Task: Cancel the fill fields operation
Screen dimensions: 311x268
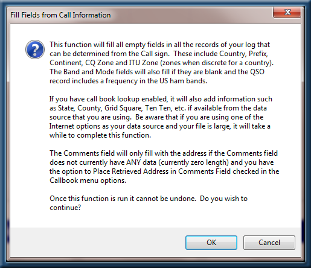Action: coord(269,243)
